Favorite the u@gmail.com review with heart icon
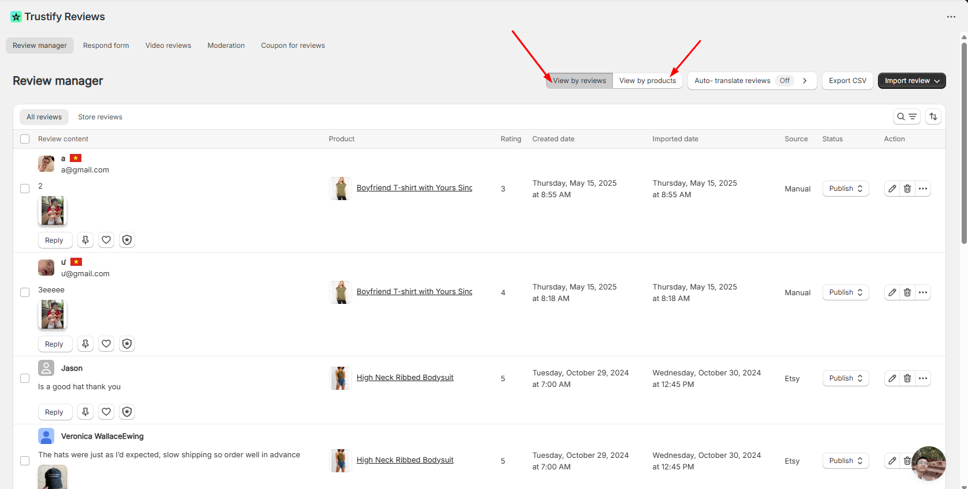The height and width of the screenshot is (489, 968). 106,344
